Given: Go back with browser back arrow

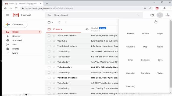Looking at the screenshot, I should tap(5, 8).
